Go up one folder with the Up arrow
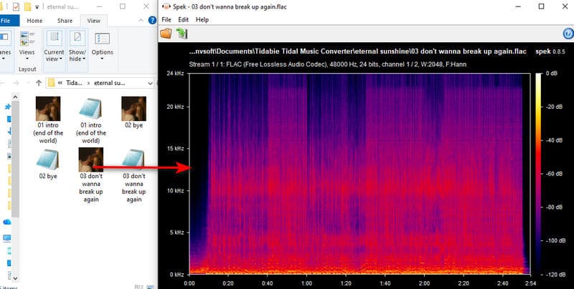Screen dimensions: 574x289 coord(39,83)
